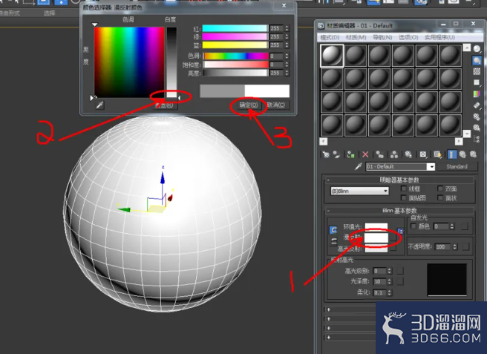Click the Material ID Channel icon
This screenshot has height=354, width=487.
point(423,154)
